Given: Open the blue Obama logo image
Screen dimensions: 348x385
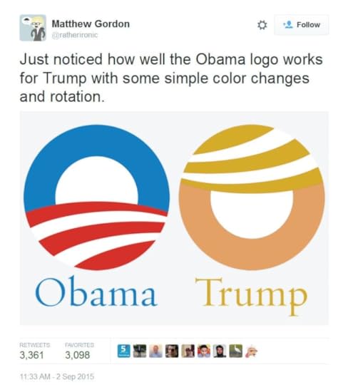Looking at the screenshot, I should point(96,197).
